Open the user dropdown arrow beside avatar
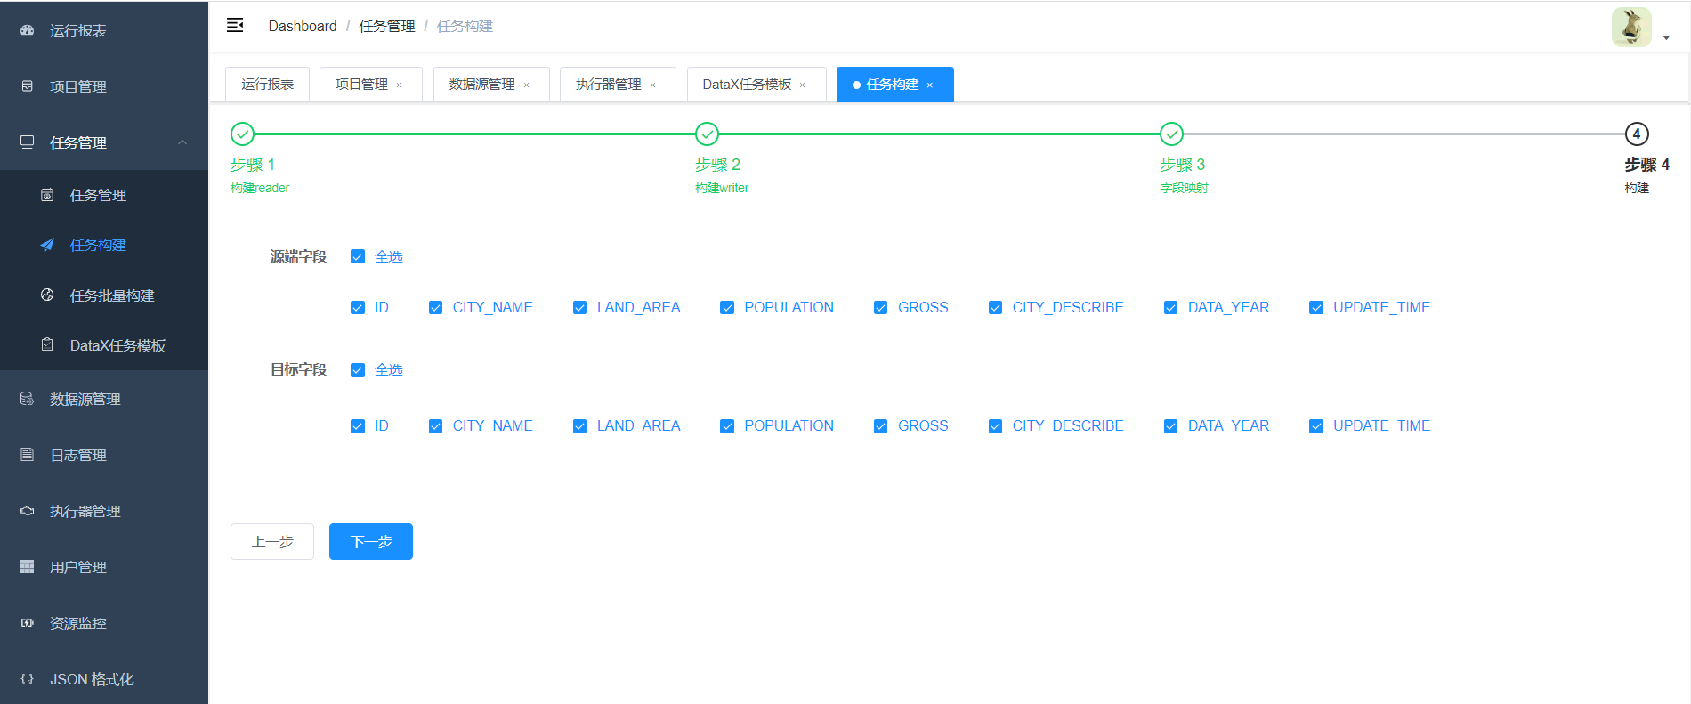Image resolution: width=1691 pixels, height=704 pixels. click(1666, 38)
